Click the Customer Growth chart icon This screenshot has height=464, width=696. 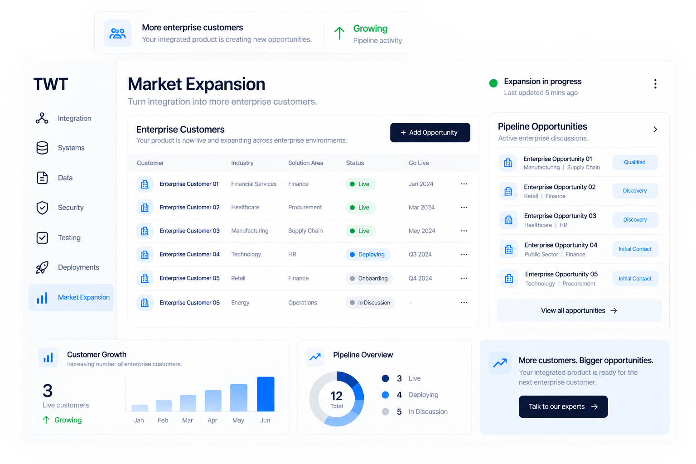pyautogui.click(x=48, y=358)
